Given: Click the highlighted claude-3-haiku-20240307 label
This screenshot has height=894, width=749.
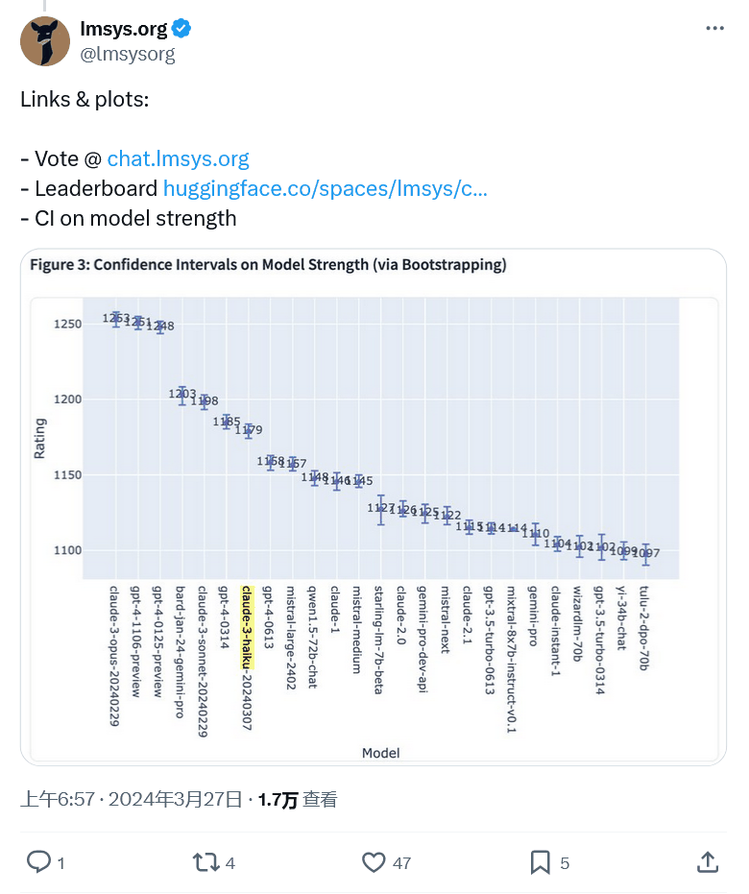Looking at the screenshot, I should (247, 657).
